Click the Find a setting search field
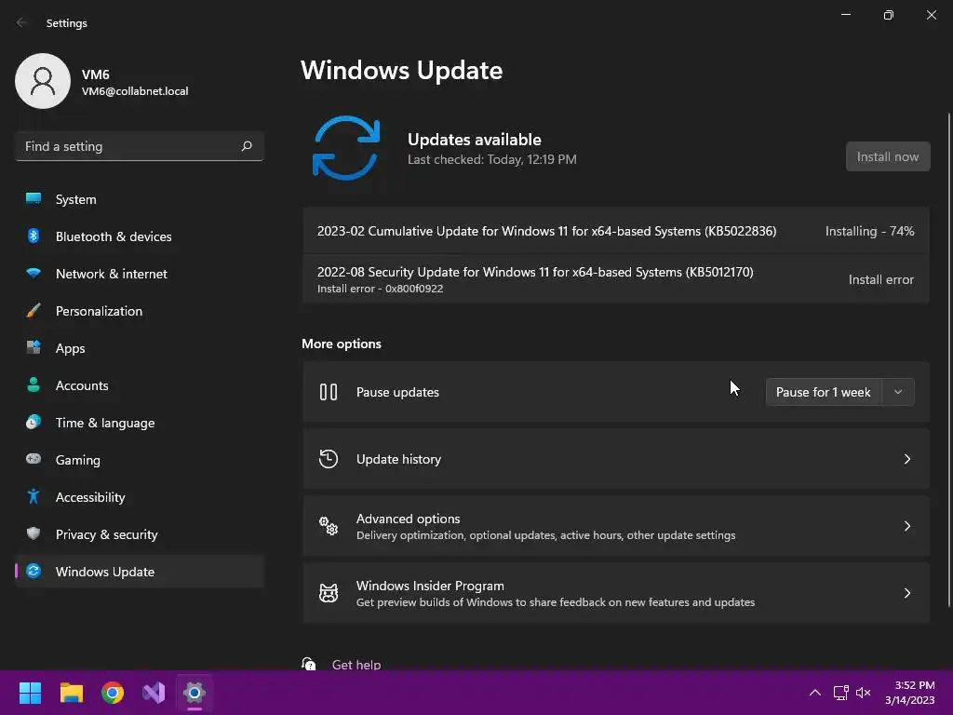Image resolution: width=953 pixels, height=715 pixels. tap(140, 146)
